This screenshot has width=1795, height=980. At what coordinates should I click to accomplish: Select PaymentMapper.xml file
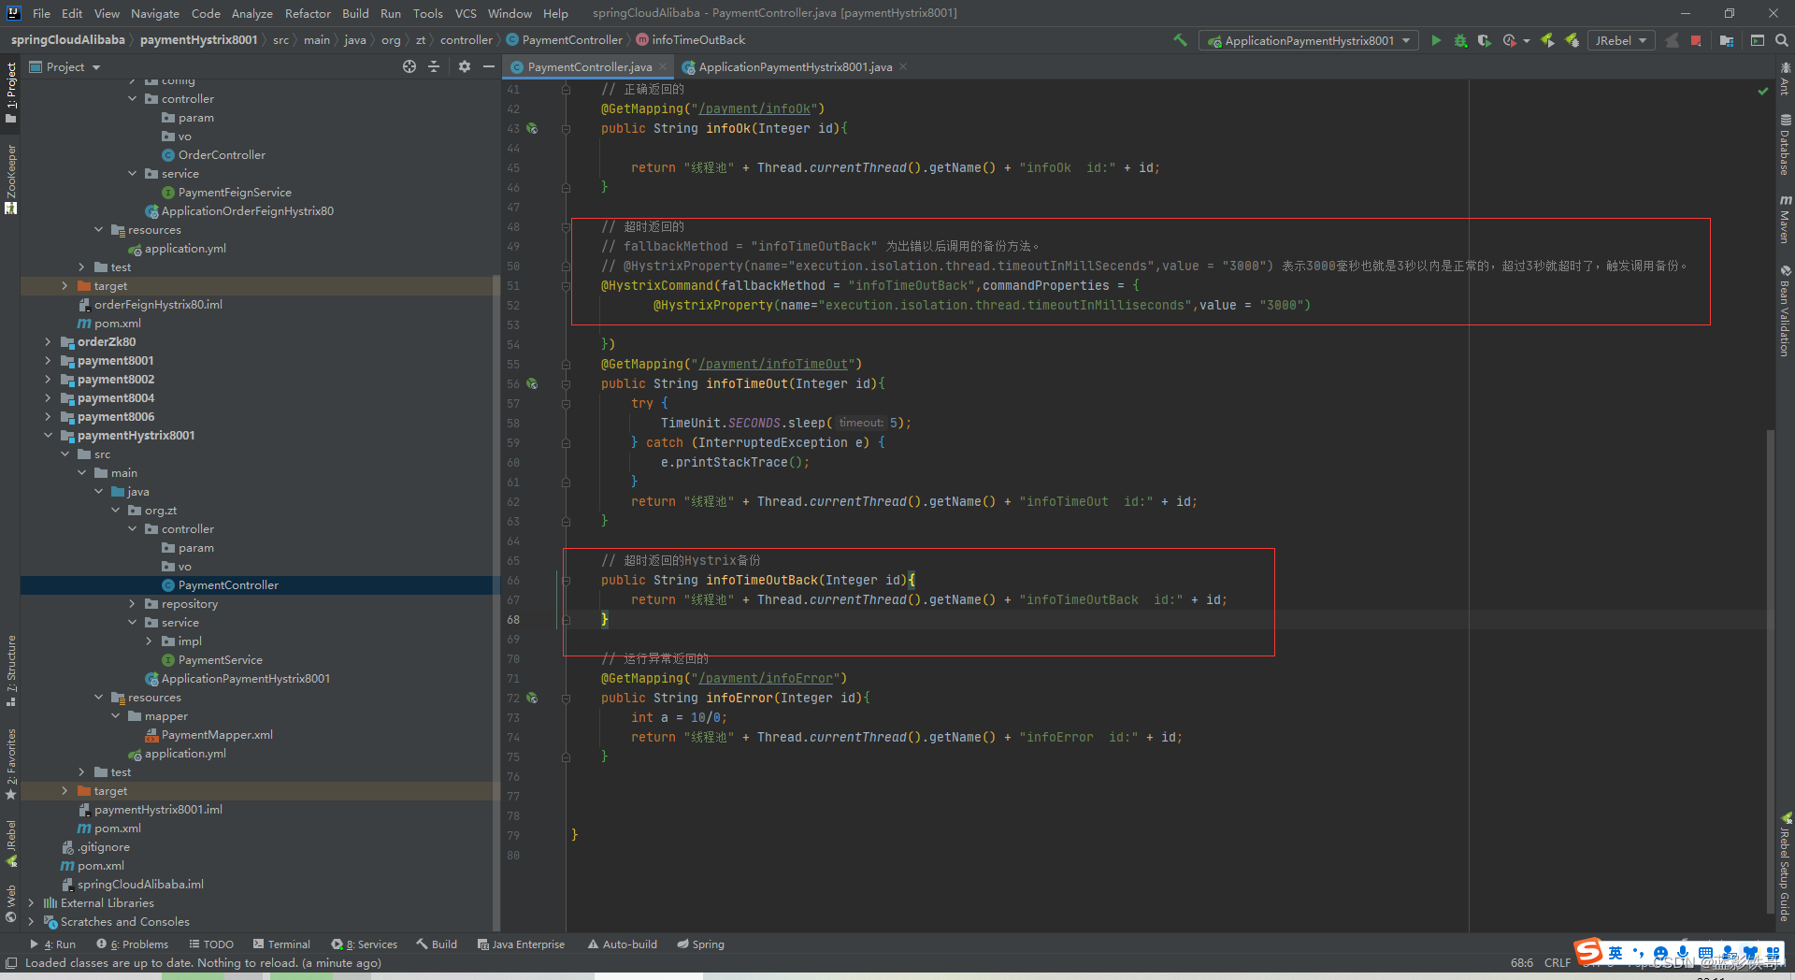coord(216,734)
